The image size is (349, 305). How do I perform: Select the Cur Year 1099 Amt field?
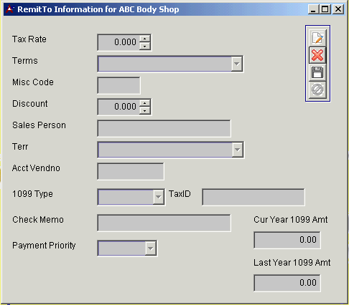coord(287,240)
